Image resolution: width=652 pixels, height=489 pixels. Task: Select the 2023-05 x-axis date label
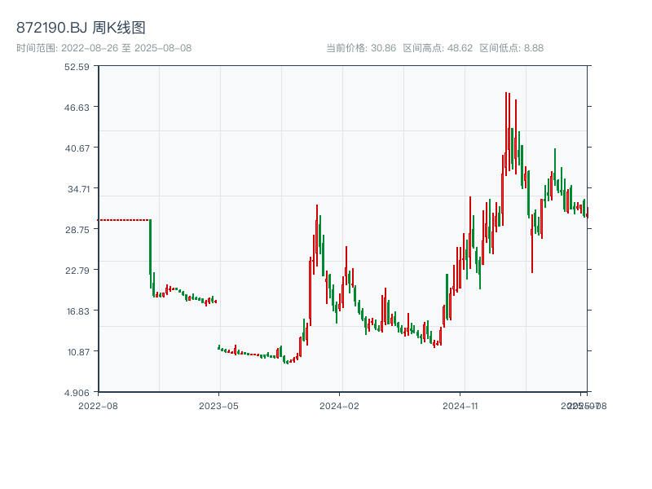click(x=218, y=405)
